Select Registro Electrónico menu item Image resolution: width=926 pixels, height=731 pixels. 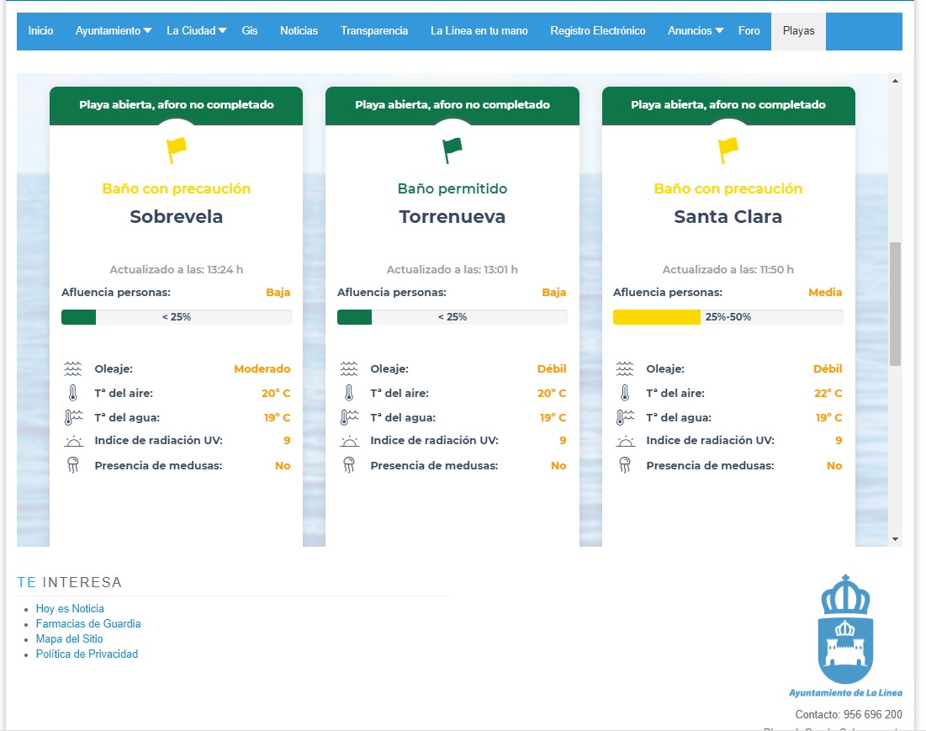pos(598,31)
